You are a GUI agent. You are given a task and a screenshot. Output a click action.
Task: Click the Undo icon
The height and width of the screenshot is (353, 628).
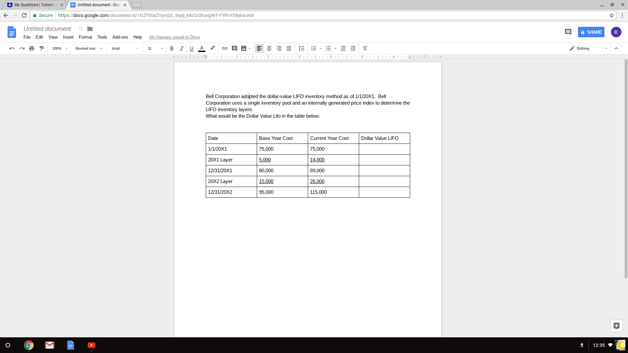pyautogui.click(x=12, y=48)
